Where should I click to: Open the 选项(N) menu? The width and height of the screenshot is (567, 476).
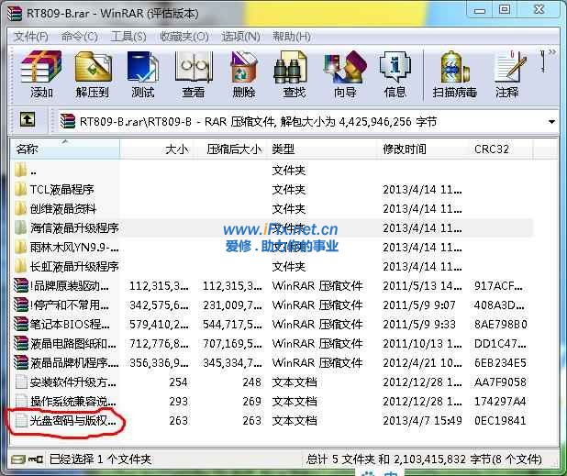click(x=240, y=37)
